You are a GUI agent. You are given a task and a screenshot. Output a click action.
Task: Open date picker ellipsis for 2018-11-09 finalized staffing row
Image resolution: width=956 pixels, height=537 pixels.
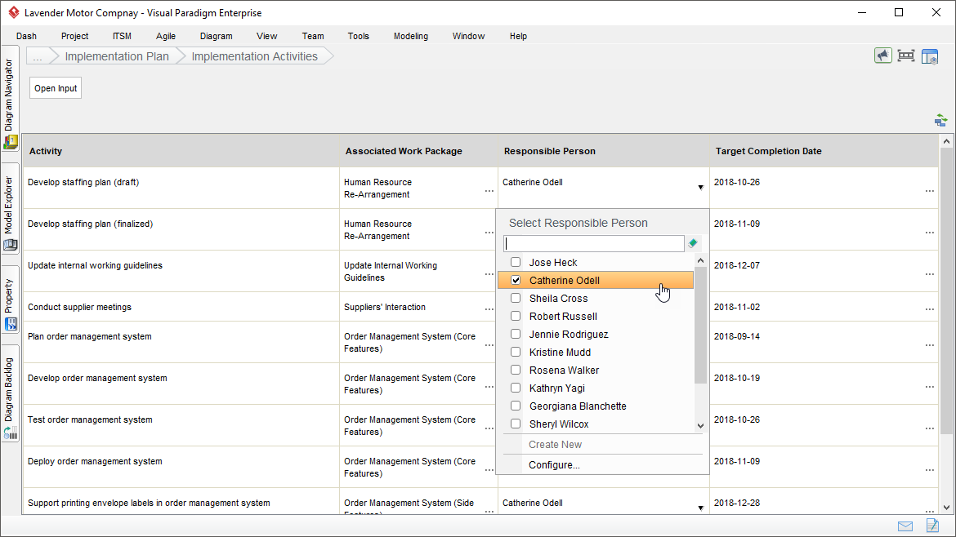[x=929, y=233]
